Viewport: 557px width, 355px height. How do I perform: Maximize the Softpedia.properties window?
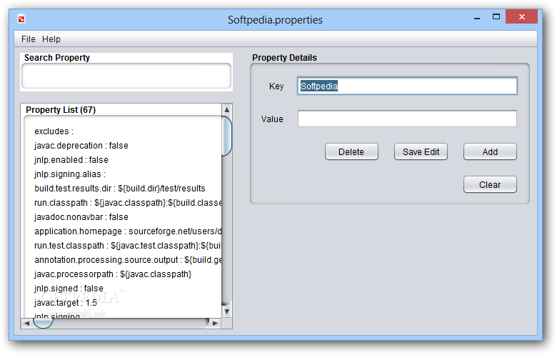(x=496, y=16)
